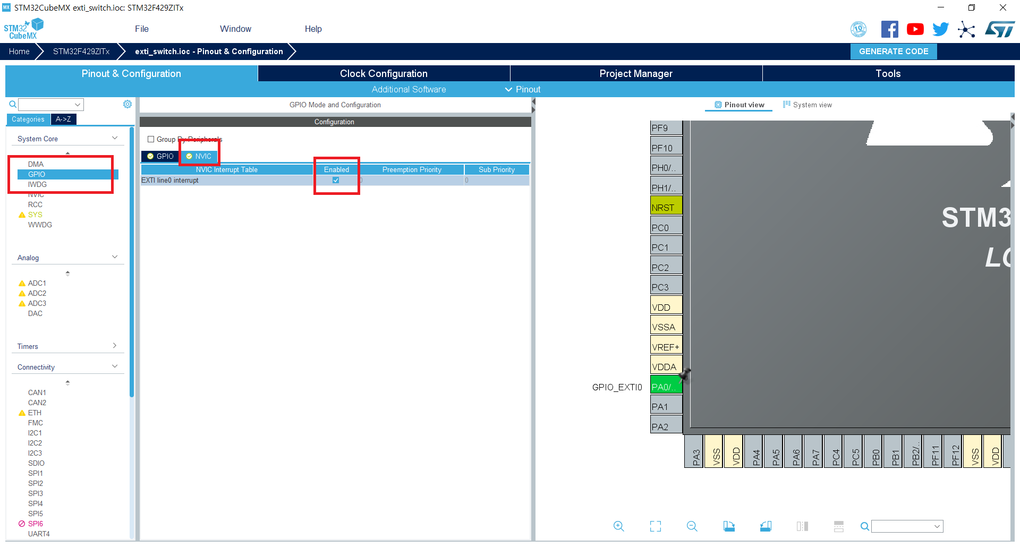Switch to Tools tab
Viewport: 1020px width, 547px height.
click(x=888, y=73)
